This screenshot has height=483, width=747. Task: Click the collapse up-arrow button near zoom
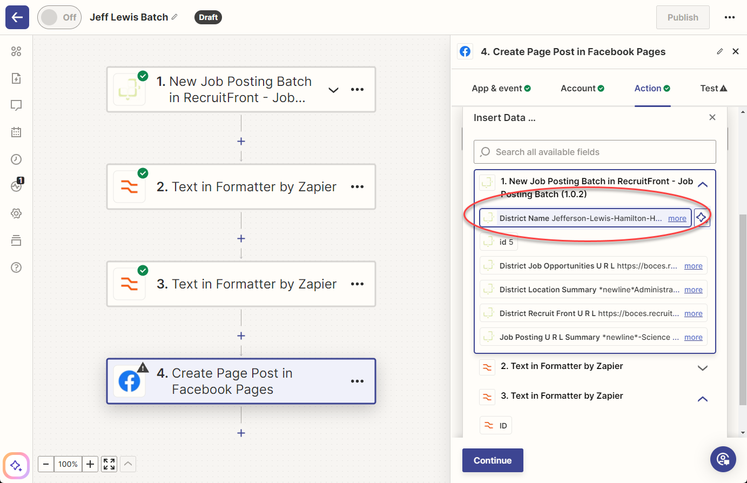(x=128, y=464)
